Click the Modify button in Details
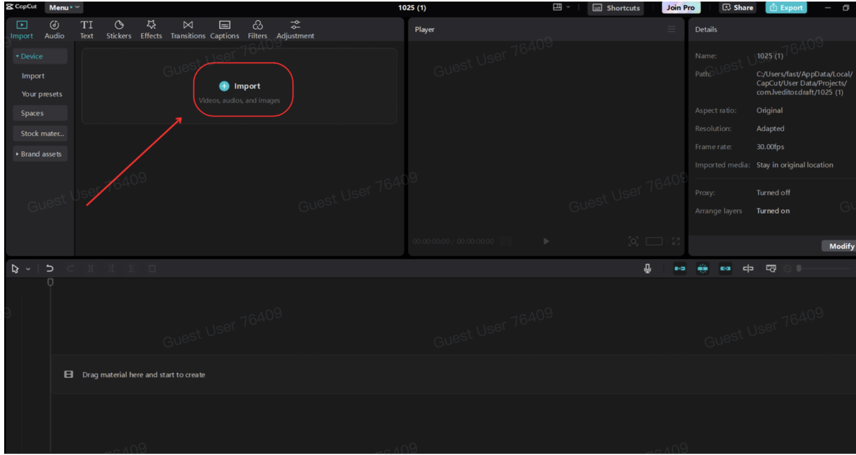The height and width of the screenshot is (455, 856). [x=840, y=246]
